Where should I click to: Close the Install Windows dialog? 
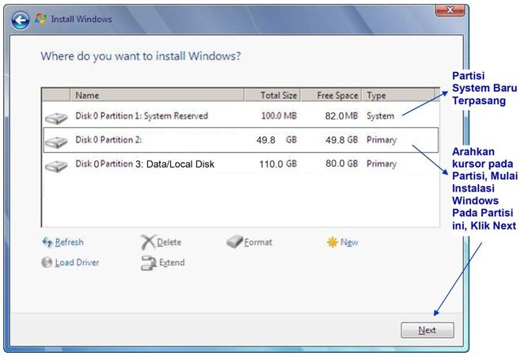click(450, 9)
